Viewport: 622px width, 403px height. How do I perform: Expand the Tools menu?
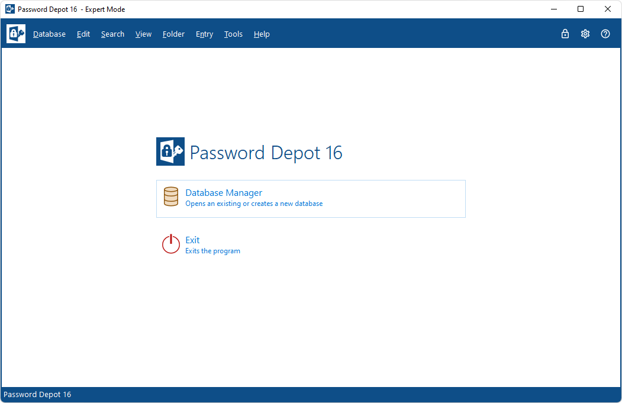pyautogui.click(x=233, y=34)
